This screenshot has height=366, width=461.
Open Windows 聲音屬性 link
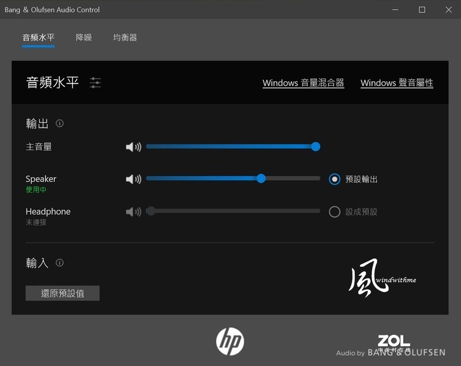tap(397, 83)
